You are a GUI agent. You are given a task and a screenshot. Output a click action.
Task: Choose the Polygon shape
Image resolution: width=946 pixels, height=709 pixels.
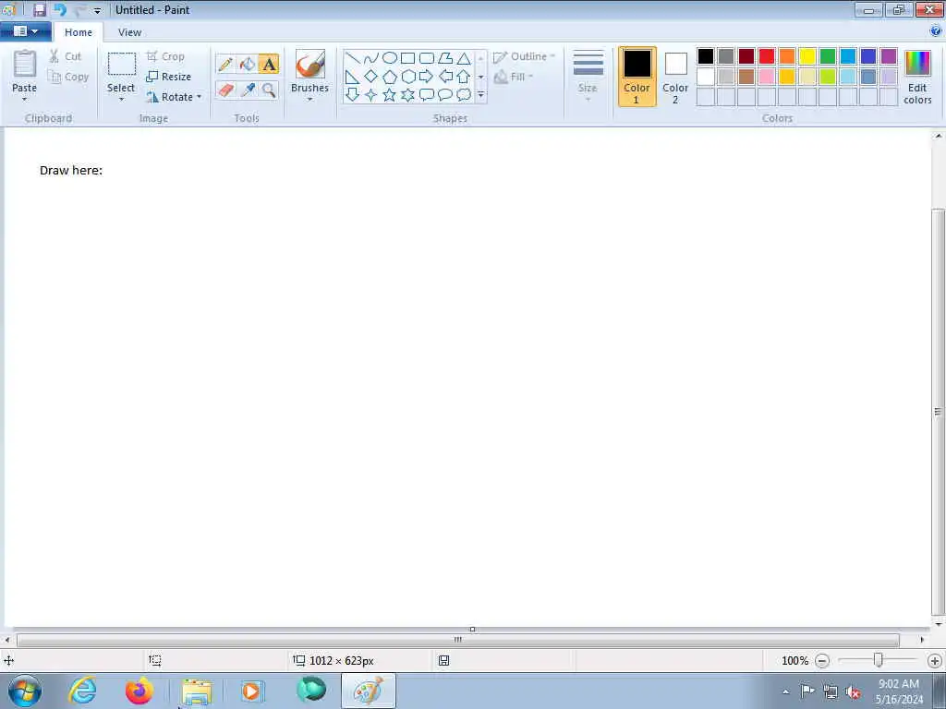point(445,58)
